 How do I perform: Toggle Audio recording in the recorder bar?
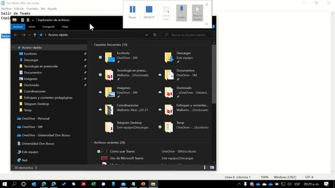pos(182,13)
